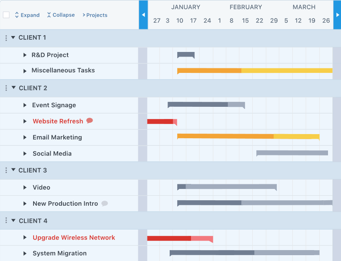The height and width of the screenshot is (261, 341).
Task: Collapse the CLIENT 2 group triangle
Action: pyautogui.click(x=13, y=88)
